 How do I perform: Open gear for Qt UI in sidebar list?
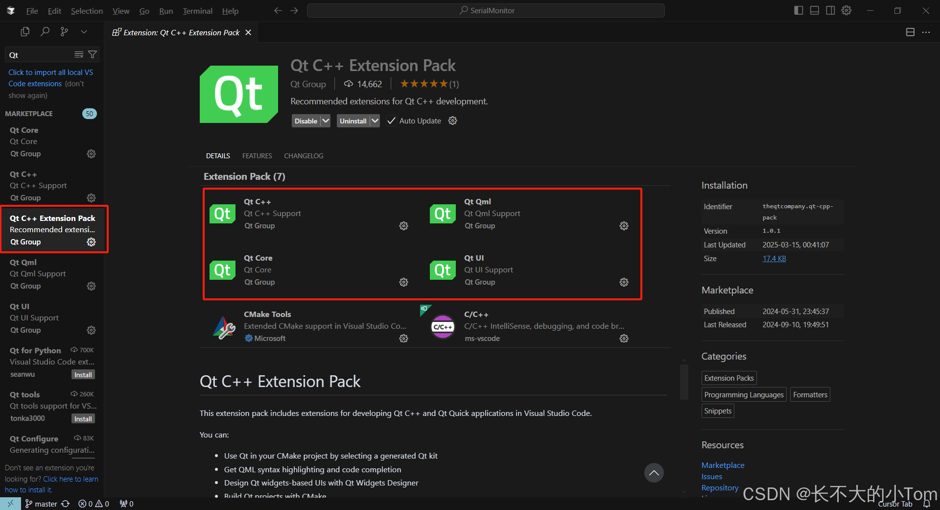coord(91,330)
